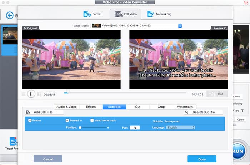The height and width of the screenshot is (165, 250).
Task: Click the Add SRT file icon
Action: tap(28, 112)
